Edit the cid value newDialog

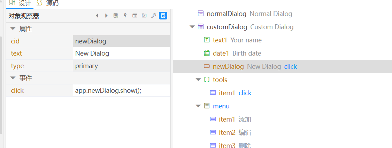(x=122, y=41)
